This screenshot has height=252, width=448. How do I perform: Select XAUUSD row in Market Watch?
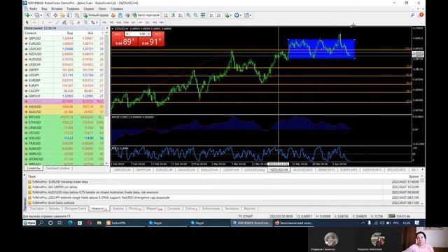pos(64,106)
